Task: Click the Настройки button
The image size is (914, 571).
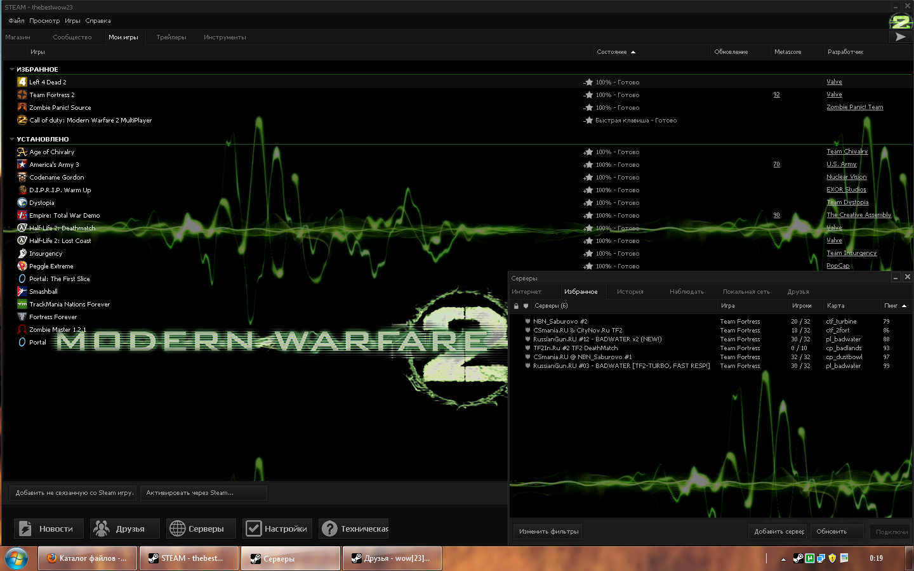Action: tap(277, 528)
